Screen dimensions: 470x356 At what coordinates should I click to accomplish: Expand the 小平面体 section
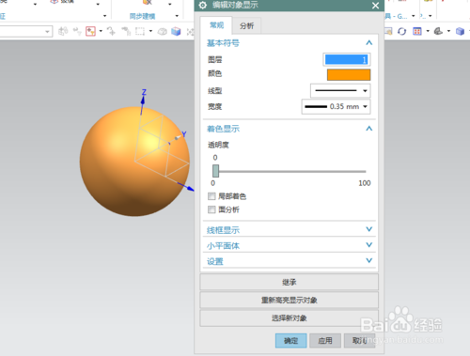click(369, 245)
